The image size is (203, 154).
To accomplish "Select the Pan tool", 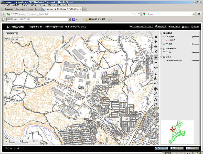I will [156, 68].
